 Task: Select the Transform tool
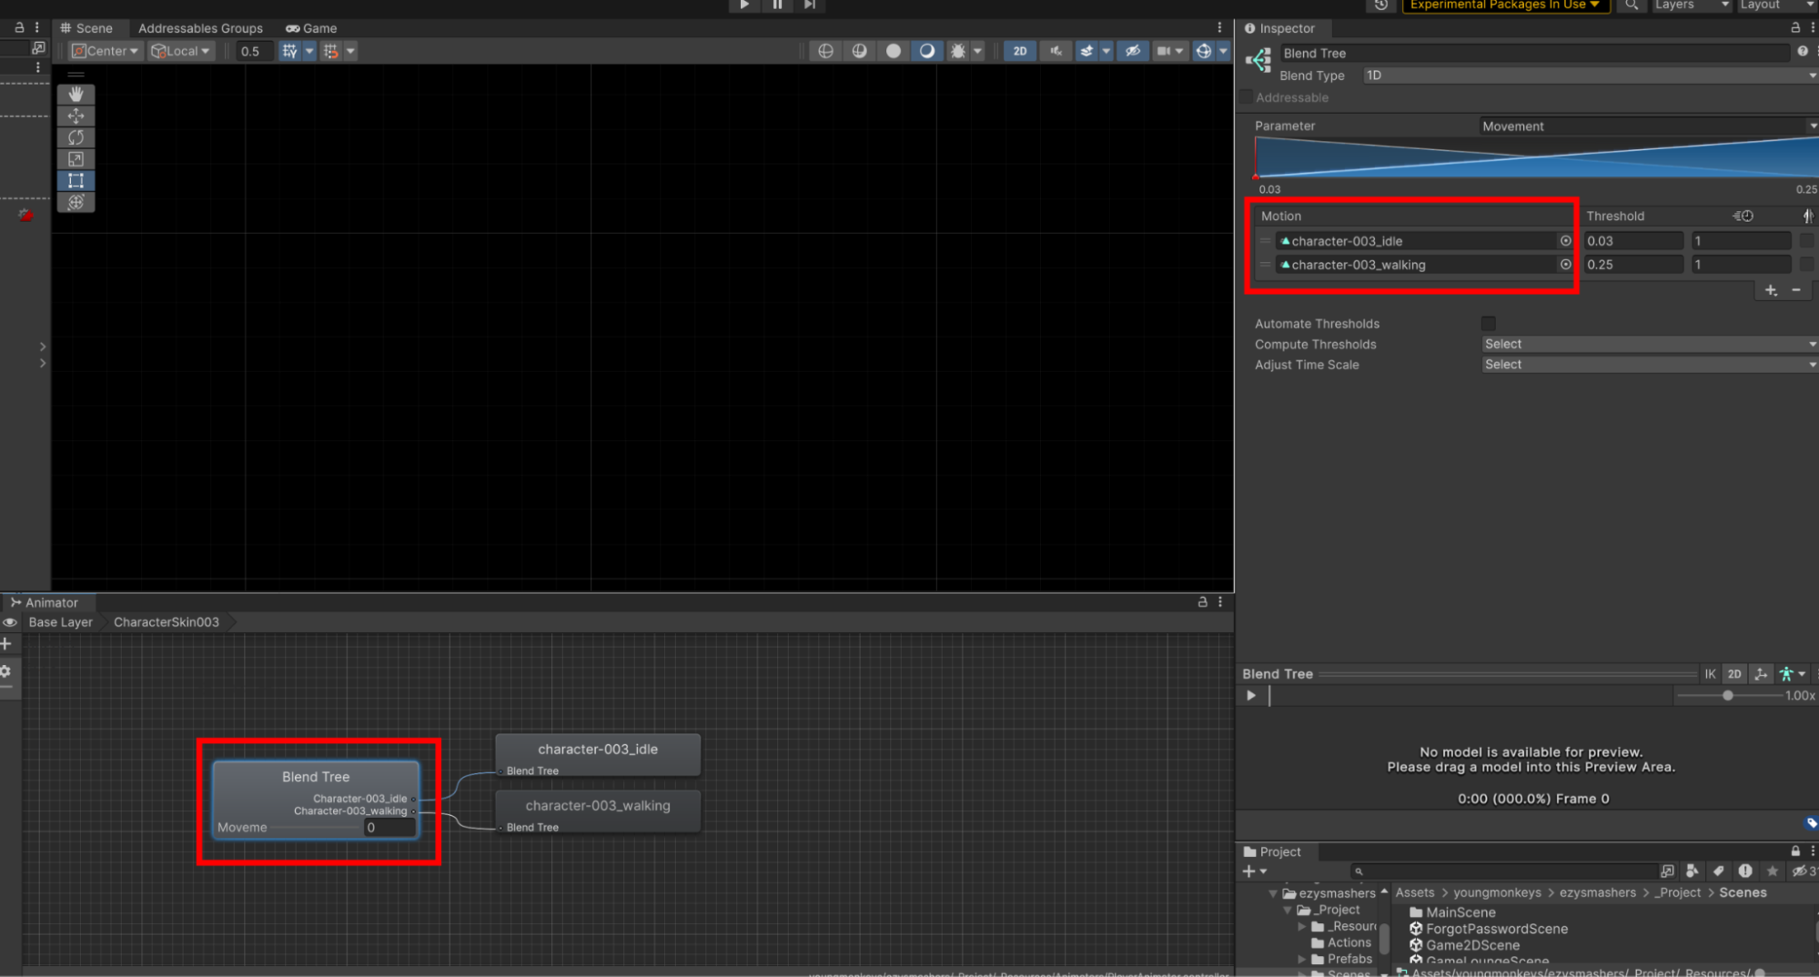(x=76, y=202)
